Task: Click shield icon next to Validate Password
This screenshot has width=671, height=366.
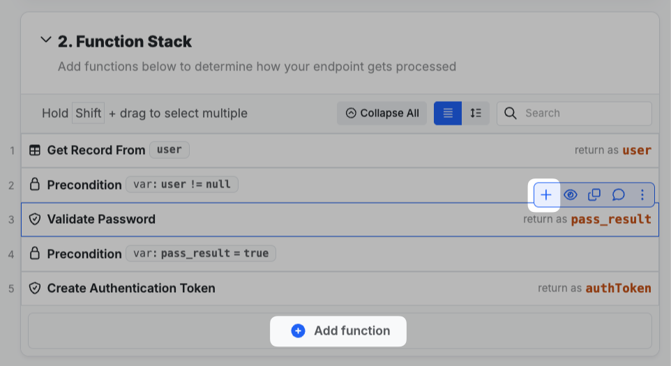Action: click(35, 219)
